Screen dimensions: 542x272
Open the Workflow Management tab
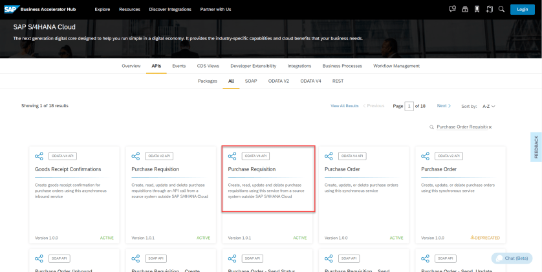(396, 66)
